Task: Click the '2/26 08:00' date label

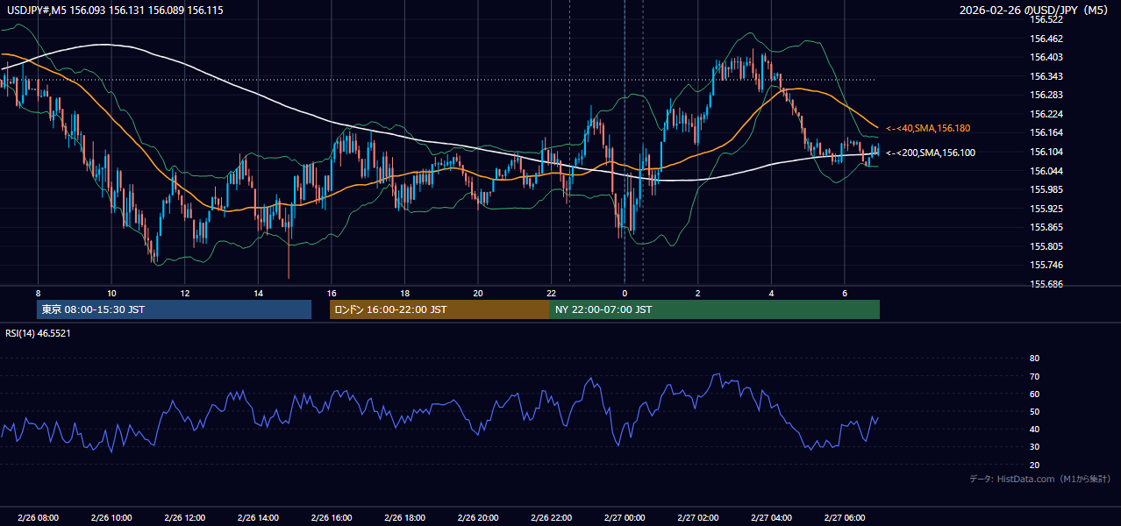Action: click(x=38, y=517)
